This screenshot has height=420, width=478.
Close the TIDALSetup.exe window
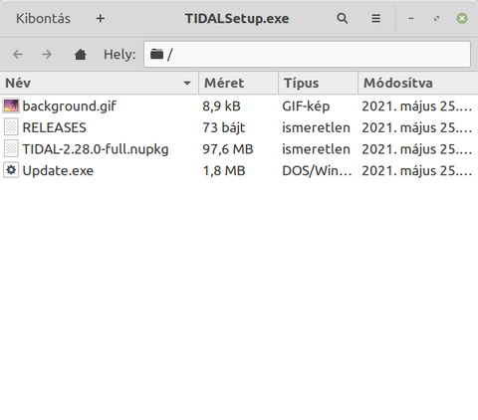coord(462,18)
